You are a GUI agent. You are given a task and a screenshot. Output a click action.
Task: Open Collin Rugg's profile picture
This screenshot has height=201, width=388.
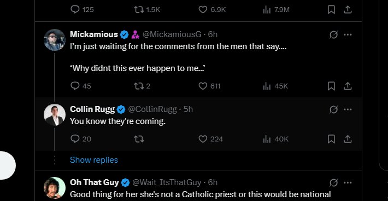point(55,115)
